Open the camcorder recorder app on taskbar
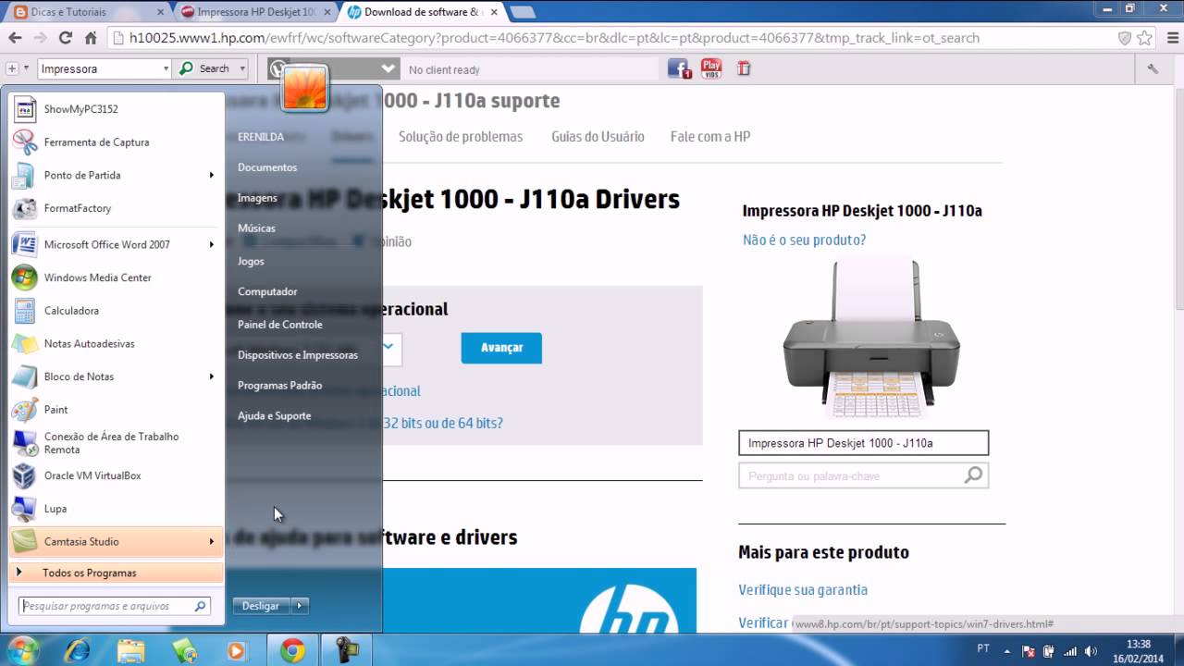This screenshot has width=1184, height=666. coord(346,650)
